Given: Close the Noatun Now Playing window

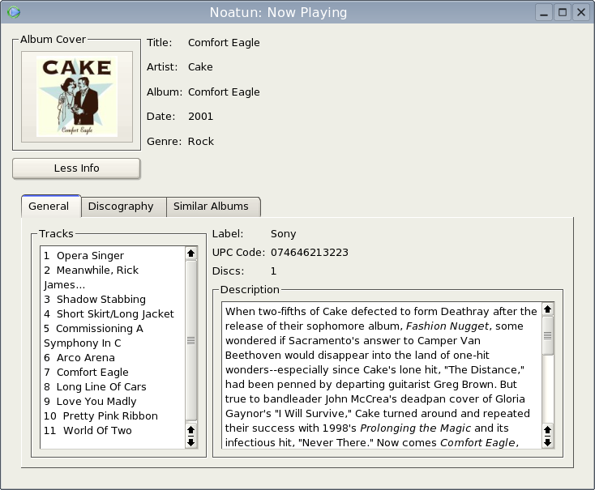Looking at the screenshot, I should [x=581, y=12].
